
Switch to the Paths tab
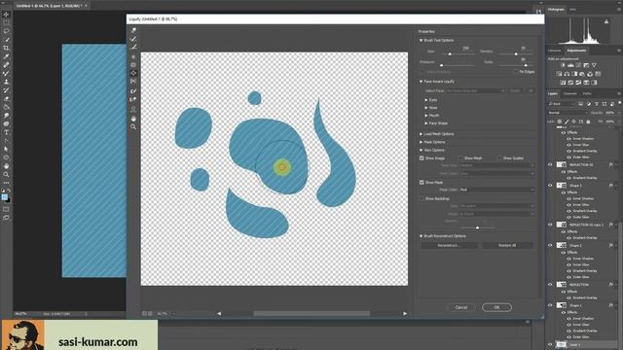click(587, 93)
